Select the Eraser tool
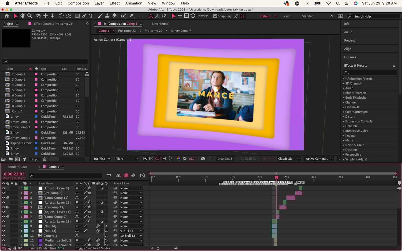Image resolution: width=402 pixels, height=251 pixels. pos(114,16)
